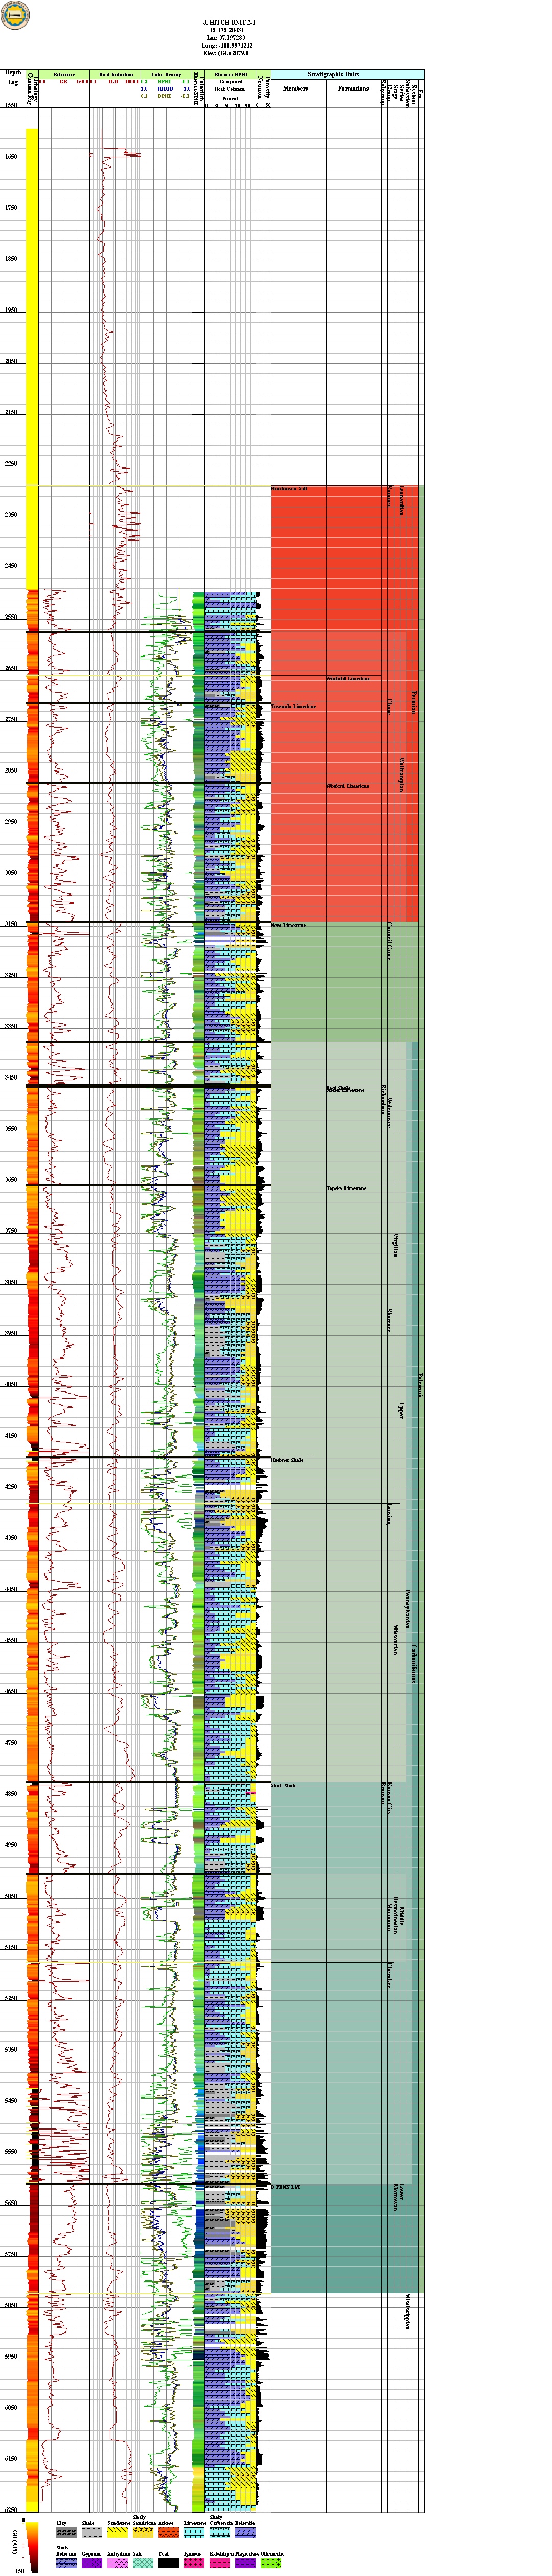Click the Elev: (GL) 2879.0 text
The image size is (552, 2576).
click(x=227, y=53)
